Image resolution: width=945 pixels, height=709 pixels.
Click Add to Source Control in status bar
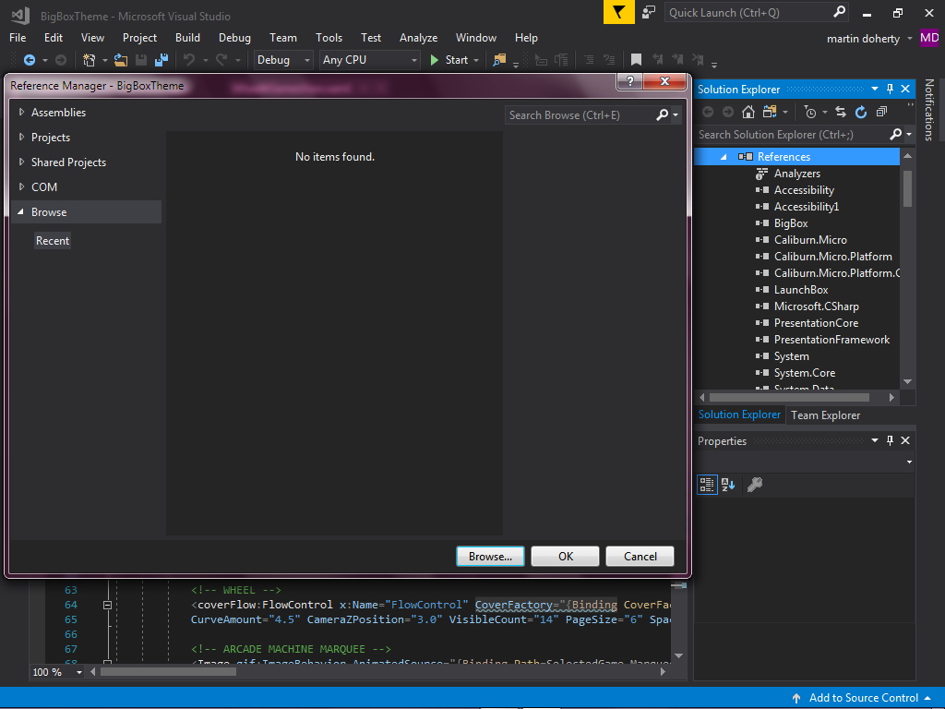coord(863,698)
